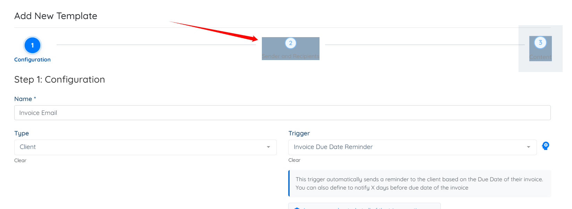This screenshot has height=209, width=572.
Task: Go to the Content step label
Action: 540,57
